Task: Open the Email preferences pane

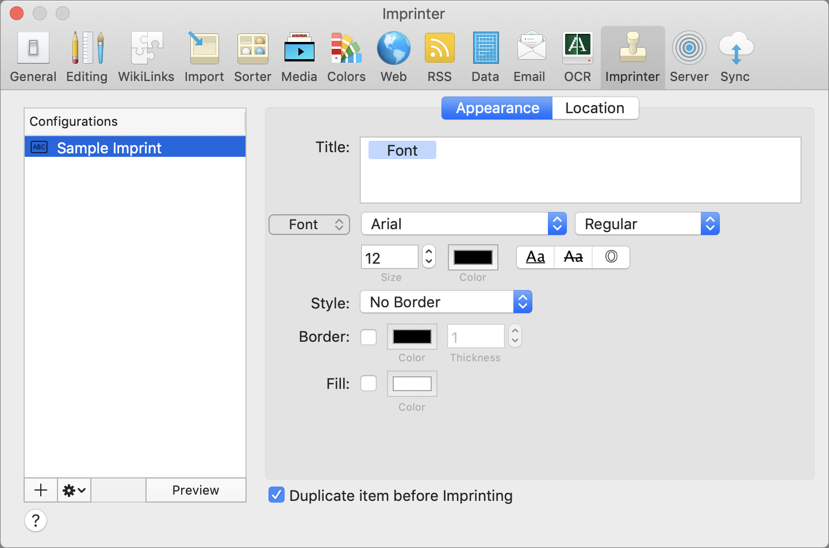Action: pyautogui.click(x=529, y=57)
